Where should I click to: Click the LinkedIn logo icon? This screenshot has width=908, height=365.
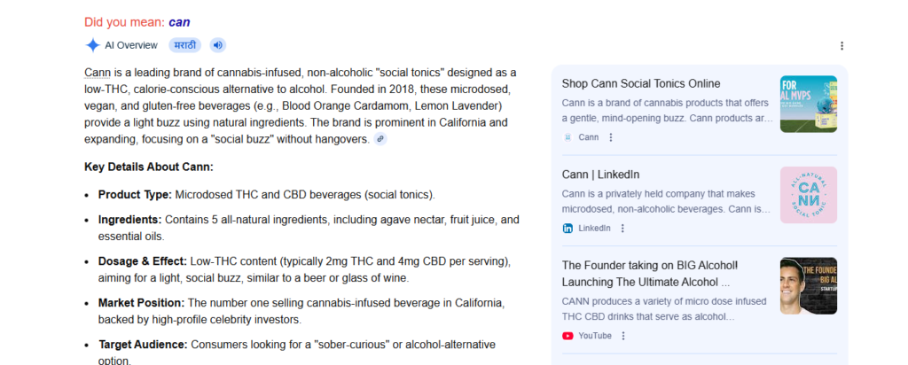(567, 228)
